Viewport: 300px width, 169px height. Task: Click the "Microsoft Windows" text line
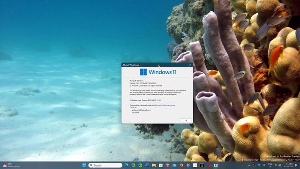(x=136, y=81)
